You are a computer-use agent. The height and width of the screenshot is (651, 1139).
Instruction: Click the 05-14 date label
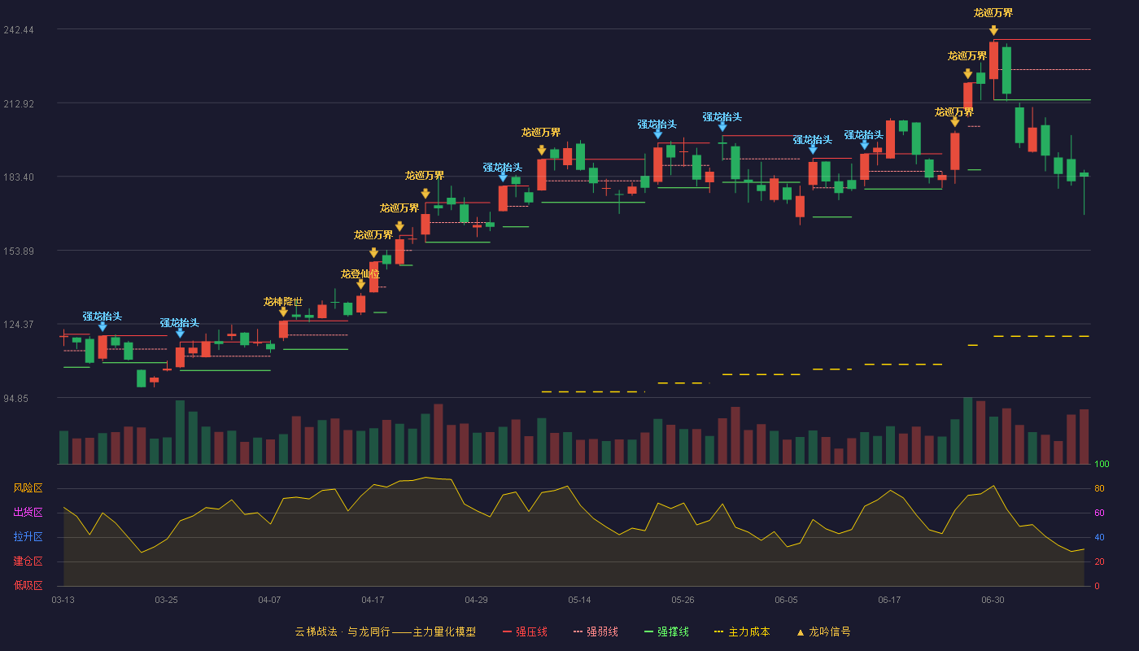580,600
